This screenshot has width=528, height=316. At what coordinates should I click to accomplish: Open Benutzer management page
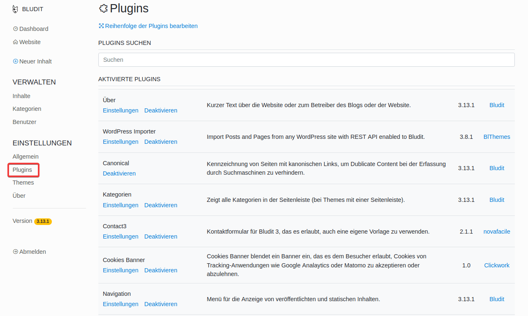point(24,122)
